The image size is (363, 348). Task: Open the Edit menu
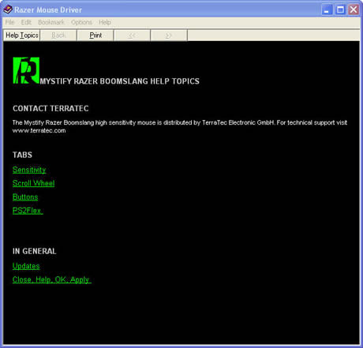pyautogui.click(x=26, y=22)
